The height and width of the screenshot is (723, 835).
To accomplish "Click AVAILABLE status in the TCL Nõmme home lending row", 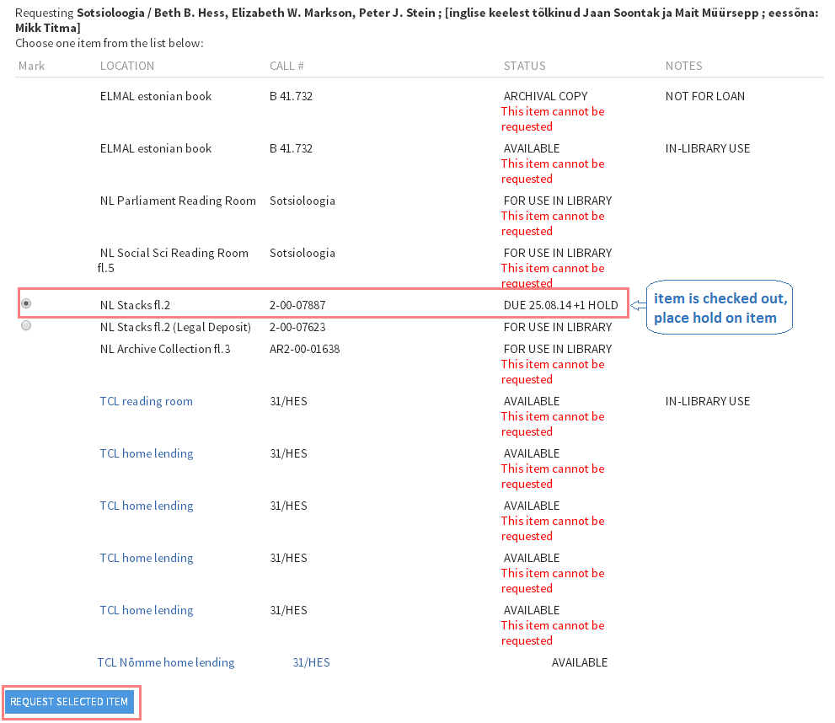I will (x=580, y=663).
